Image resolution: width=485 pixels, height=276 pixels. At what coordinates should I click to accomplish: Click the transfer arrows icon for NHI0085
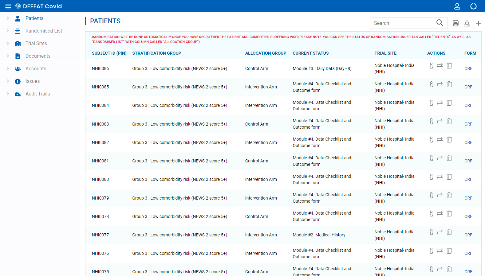point(440,84)
